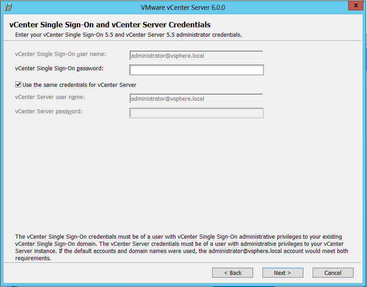
Task: Click the vCenter Single Sign-On password field
Action: 196,70
